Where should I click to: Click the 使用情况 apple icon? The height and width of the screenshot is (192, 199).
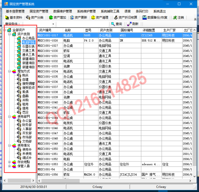[14, 145]
